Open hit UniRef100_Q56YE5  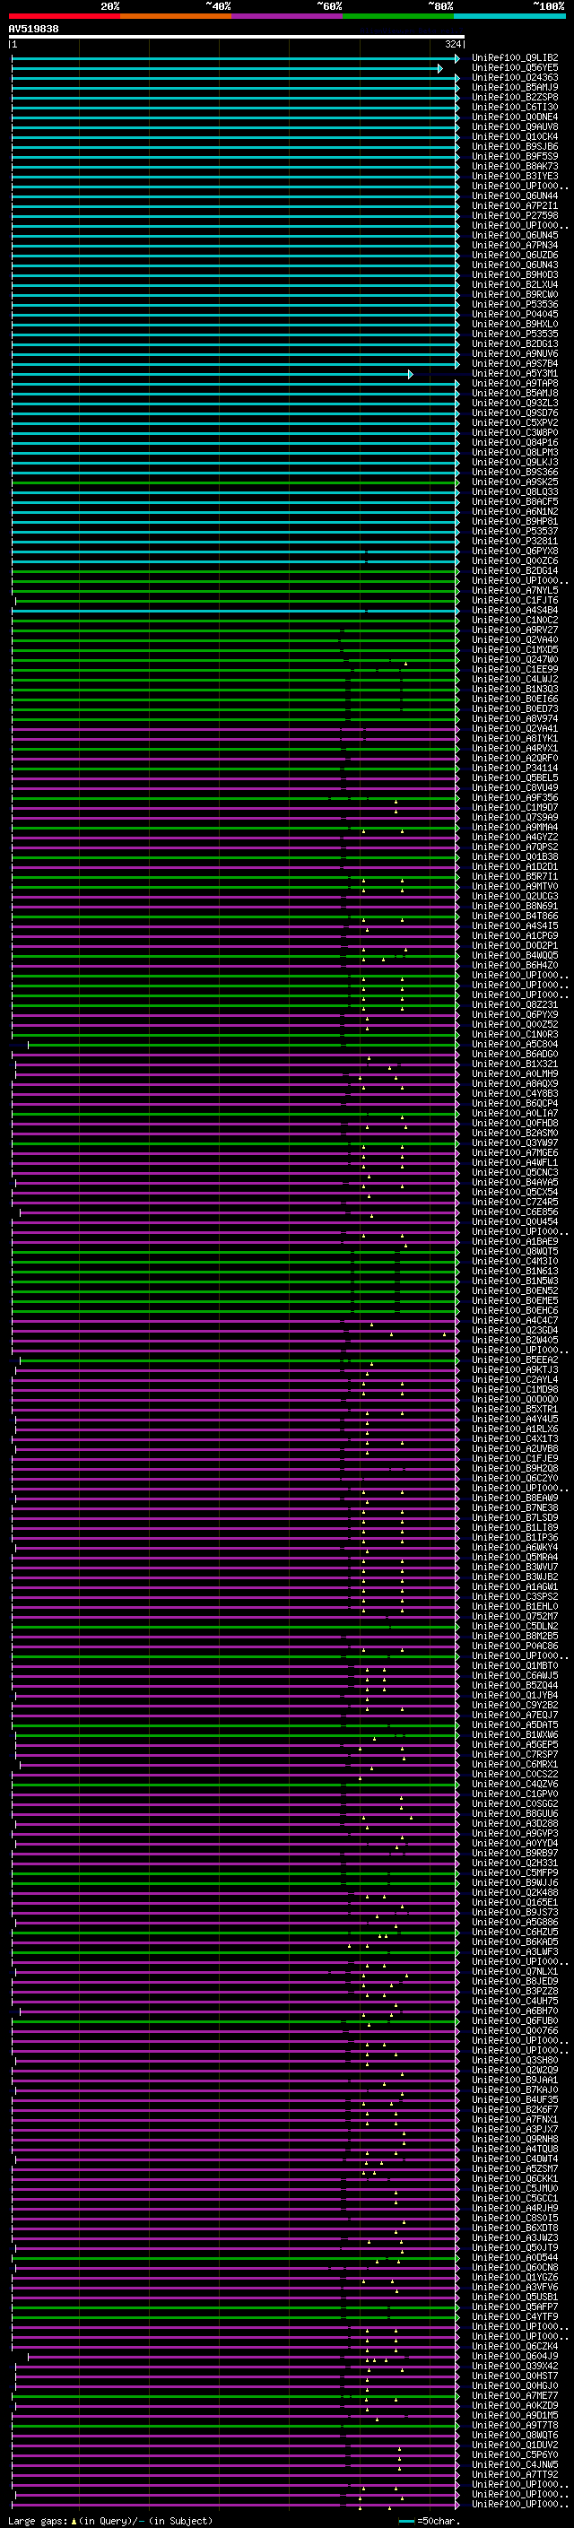click(x=515, y=68)
